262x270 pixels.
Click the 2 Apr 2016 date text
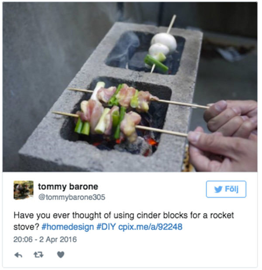(x=58, y=239)
